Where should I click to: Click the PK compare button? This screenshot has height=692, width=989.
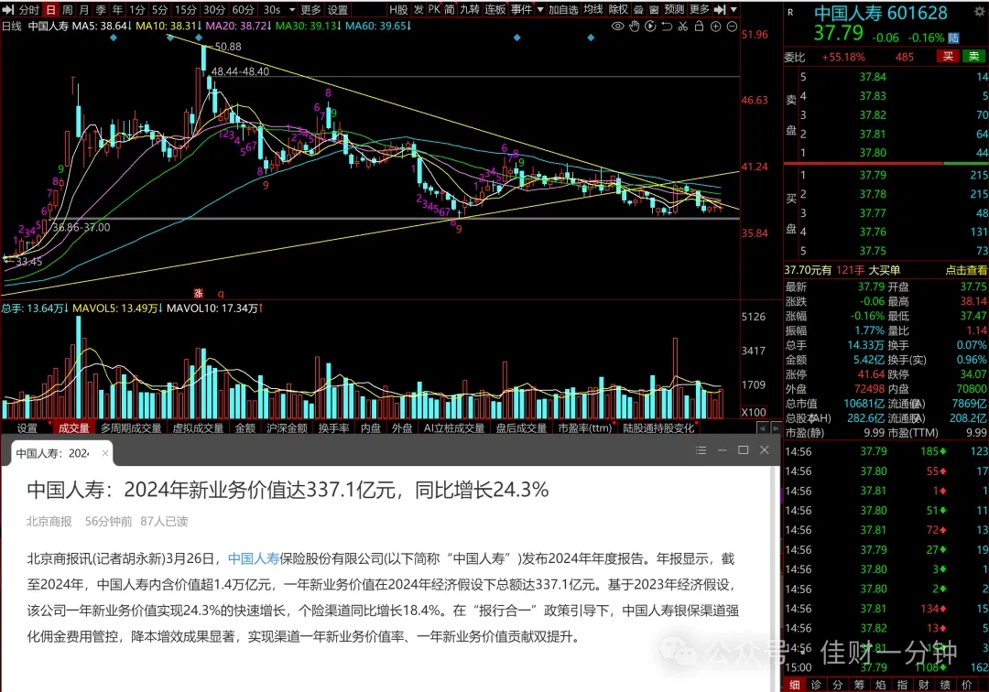434,9
